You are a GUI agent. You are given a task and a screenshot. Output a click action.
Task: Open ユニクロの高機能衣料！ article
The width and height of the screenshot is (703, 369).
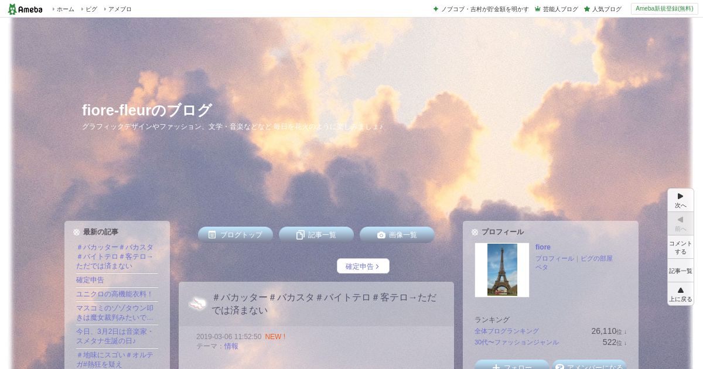pos(114,294)
